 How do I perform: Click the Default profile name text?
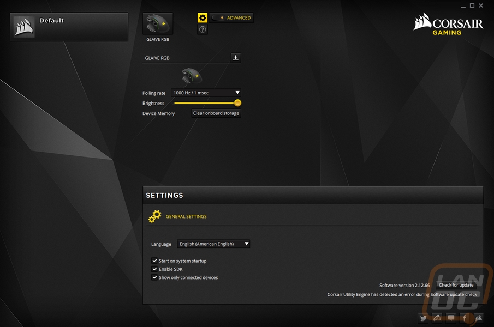[x=52, y=21]
